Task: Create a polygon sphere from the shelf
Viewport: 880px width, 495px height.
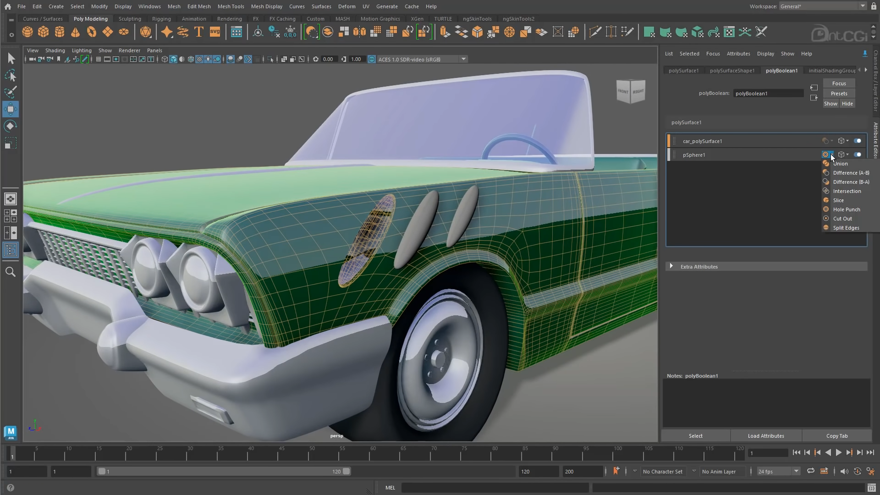Action: tap(27, 32)
